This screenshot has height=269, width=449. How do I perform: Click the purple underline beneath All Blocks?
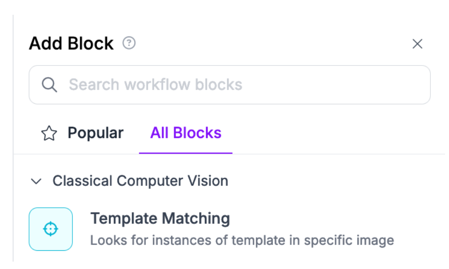click(185, 153)
